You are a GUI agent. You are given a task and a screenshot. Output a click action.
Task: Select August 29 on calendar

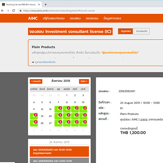67,123
